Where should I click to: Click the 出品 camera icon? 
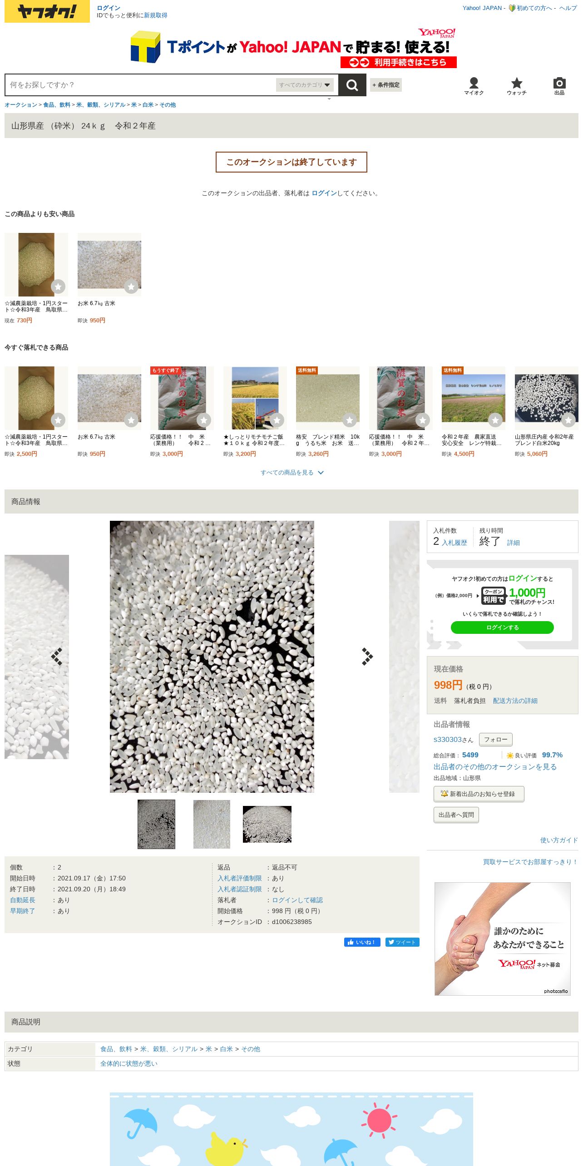pyautogui.click(x=559, y=86)
